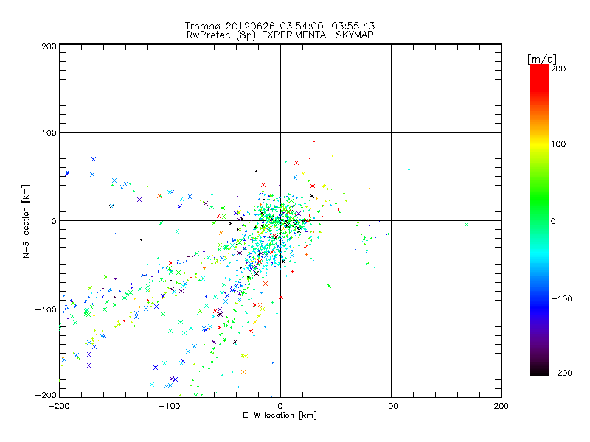Click the x-axis tick label '0'
590x442 pixels.
coord(280,406)
